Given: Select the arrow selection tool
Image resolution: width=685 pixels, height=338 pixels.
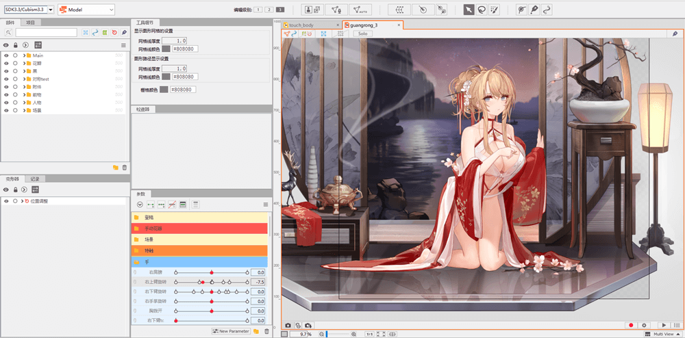Looking at the screenshot, I should (x=469, y=10).
